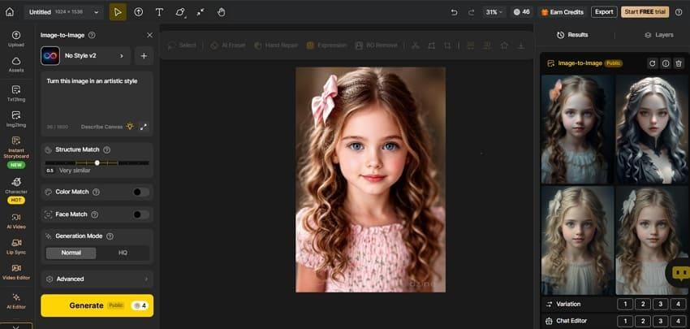Image resolution: width=690 pixels, height=329 pixels.
Task: Click the lightbulb prompt suggestion icon
Action: 130,127
